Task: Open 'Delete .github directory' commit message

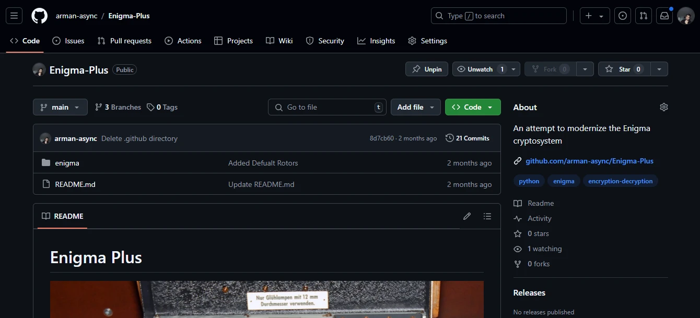Action: pyautogui.click(x=139, y=138)
